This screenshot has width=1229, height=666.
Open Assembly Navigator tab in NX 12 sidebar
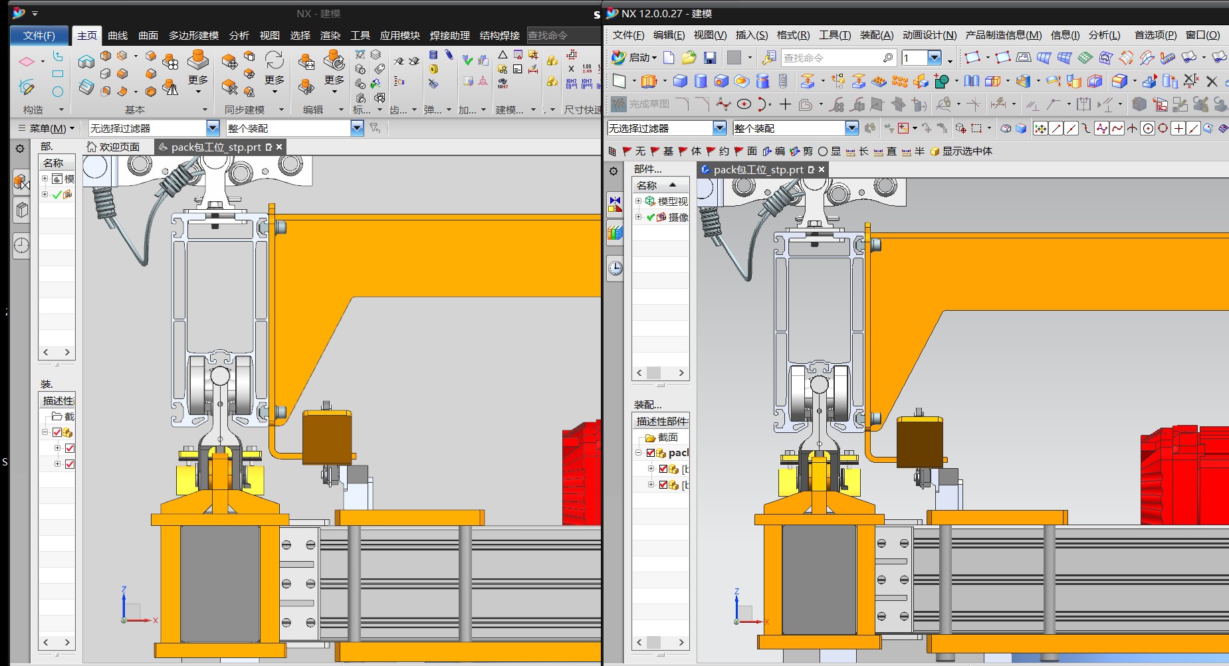[615, 204]
